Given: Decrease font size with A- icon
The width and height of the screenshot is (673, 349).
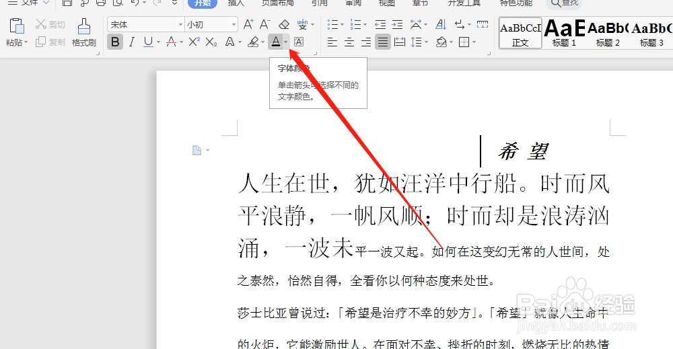Looking at the screenshot, I should tap(264, 24).
